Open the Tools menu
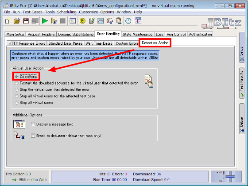 50,12
